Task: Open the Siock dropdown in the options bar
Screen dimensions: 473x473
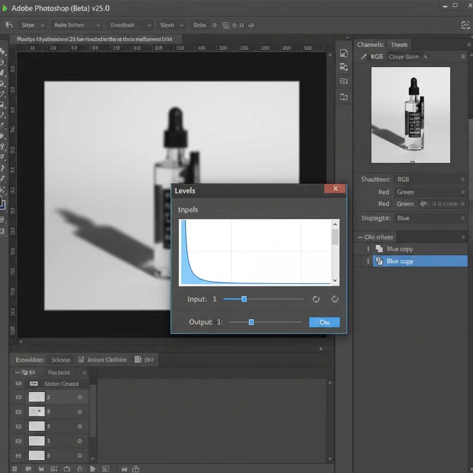Action: click(x=172, y=25)
